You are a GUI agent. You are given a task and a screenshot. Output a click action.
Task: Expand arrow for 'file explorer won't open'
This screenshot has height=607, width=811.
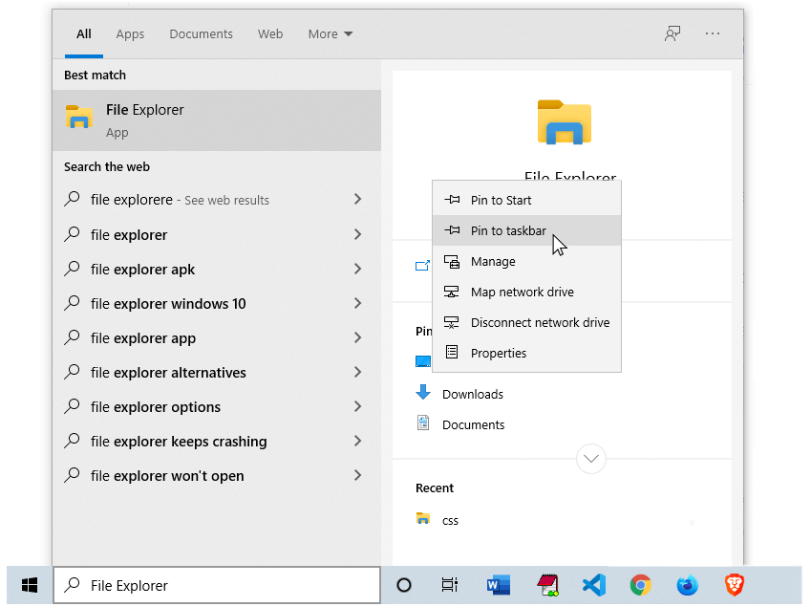[x=357, y=475]
